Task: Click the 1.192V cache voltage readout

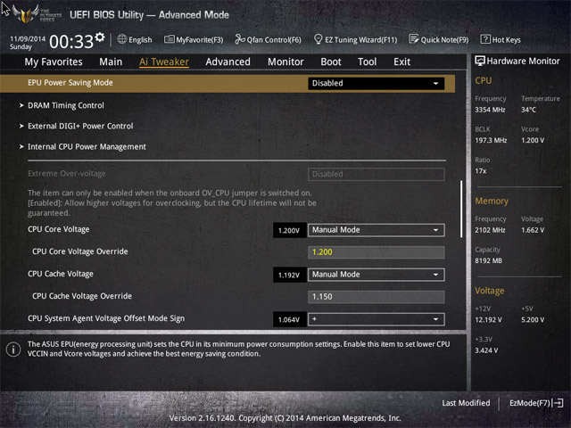Action: tap(289, 275)
